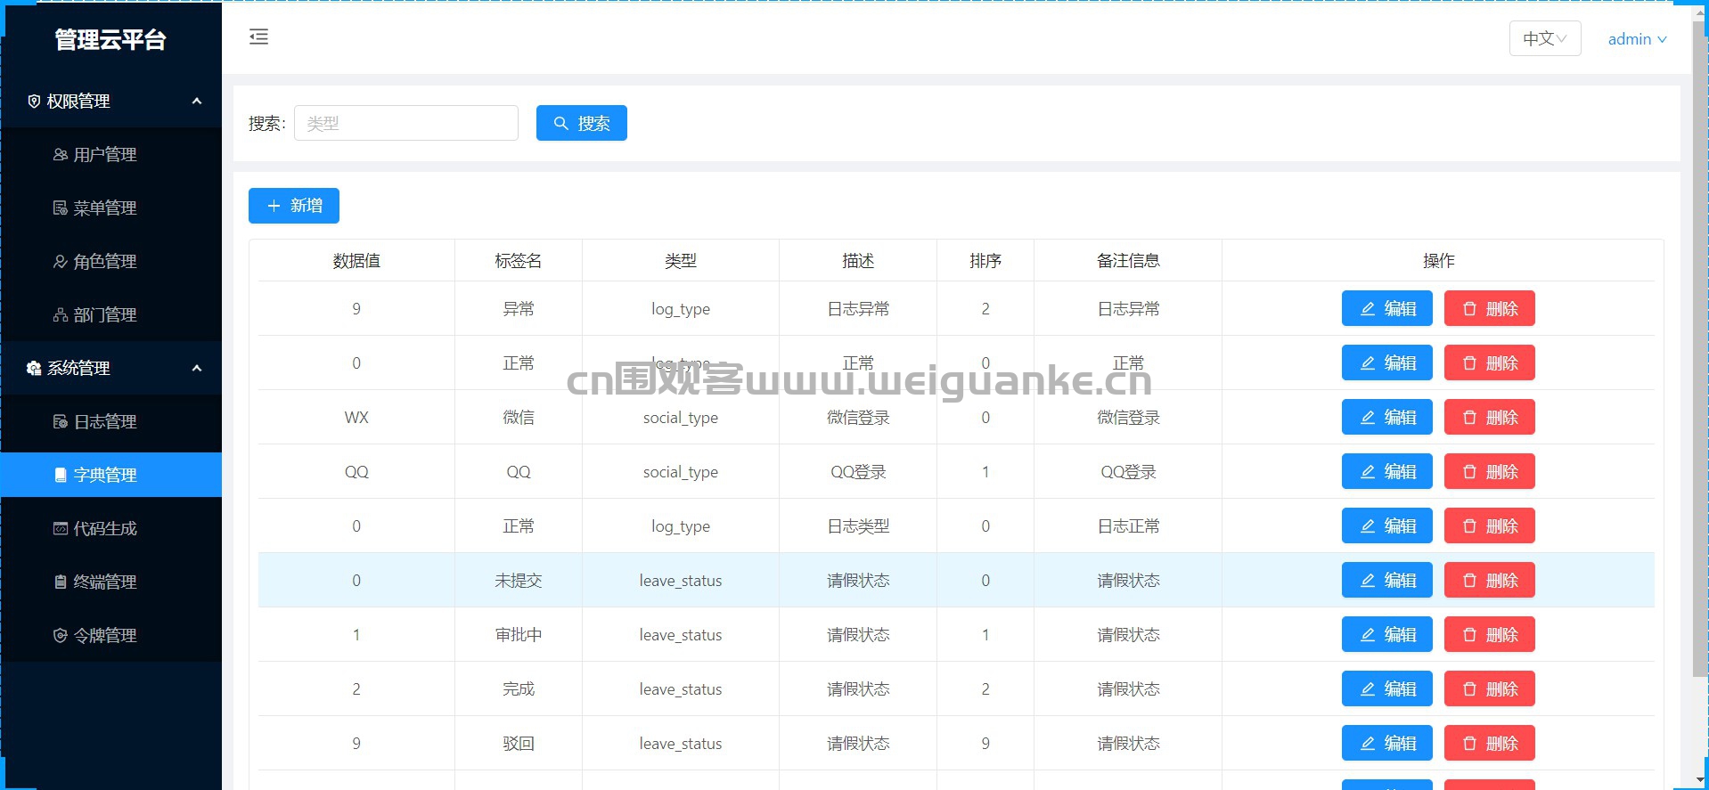Image resolution: width=1709 pixels, height=790 pixels.
Task: Delete the QQ dictionary row
Action: click(x=1489, y=471)
